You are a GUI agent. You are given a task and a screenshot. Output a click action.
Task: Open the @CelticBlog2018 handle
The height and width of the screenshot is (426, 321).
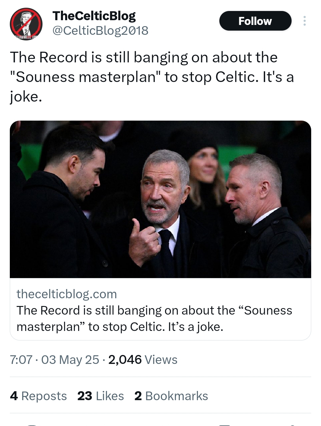[x=100, y=30]
